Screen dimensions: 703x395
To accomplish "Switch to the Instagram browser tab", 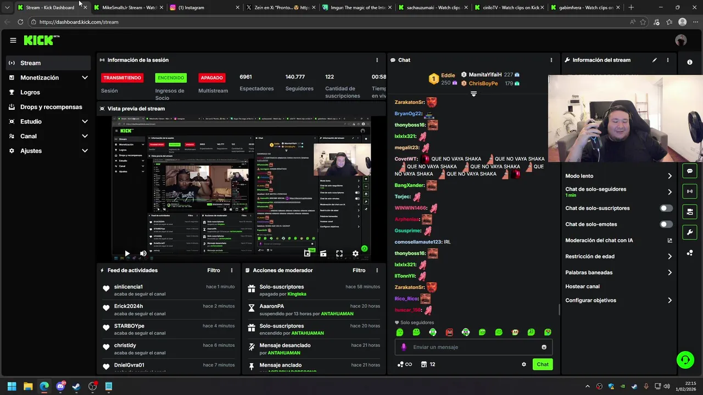I will click(x=204, y=8).
